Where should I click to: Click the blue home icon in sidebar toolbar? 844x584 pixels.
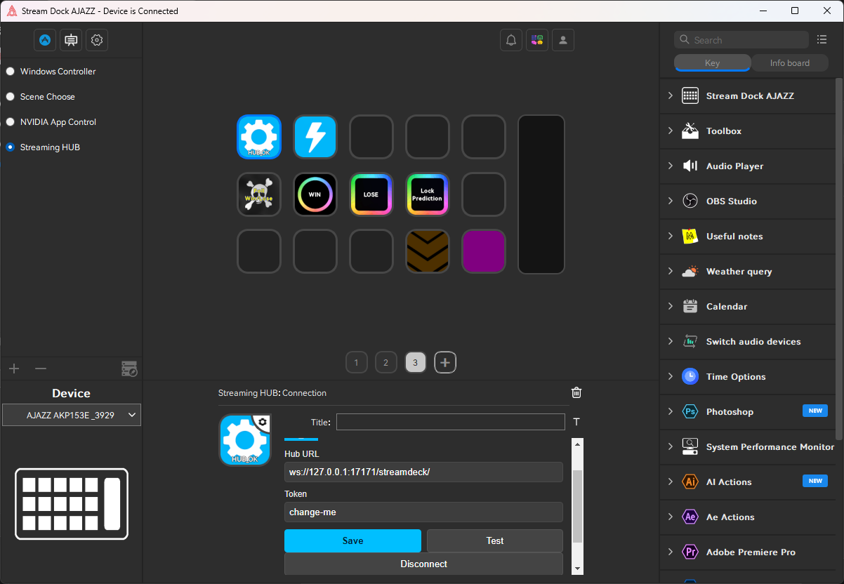click(x=45, y=40)
